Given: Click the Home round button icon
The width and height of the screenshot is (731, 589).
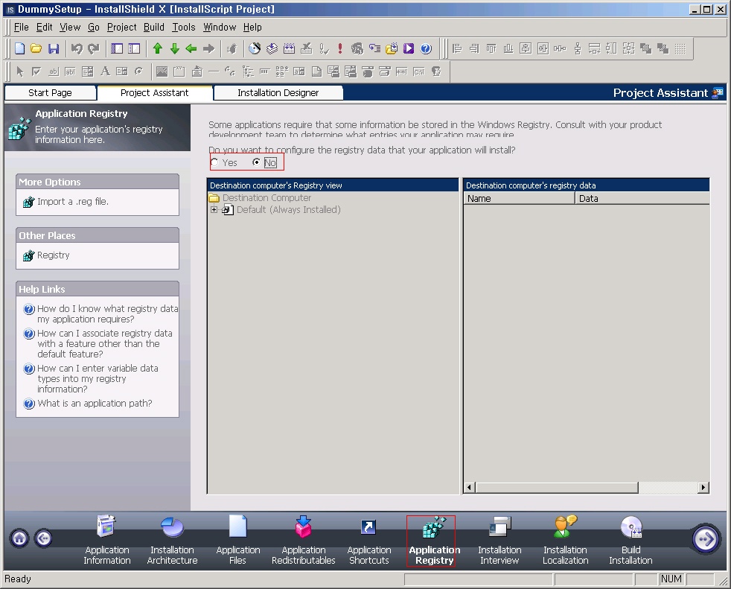Looking at the screenshot, I should coord(19,538).
